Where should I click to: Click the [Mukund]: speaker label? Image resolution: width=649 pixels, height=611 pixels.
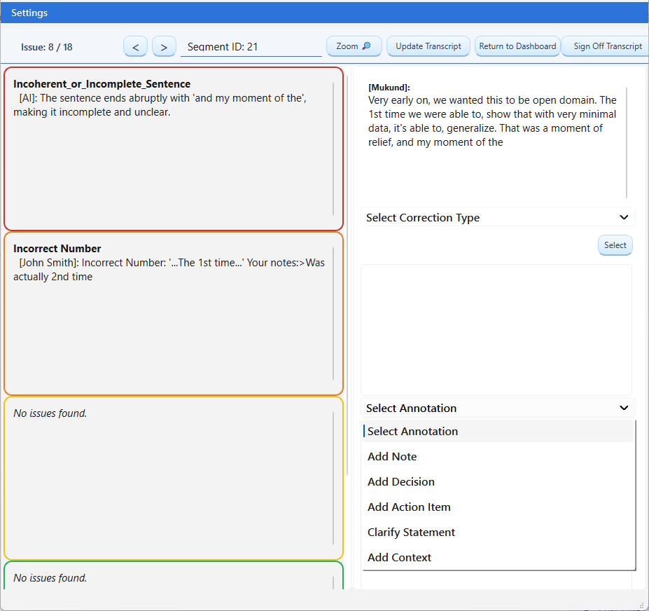pos(389,88)
